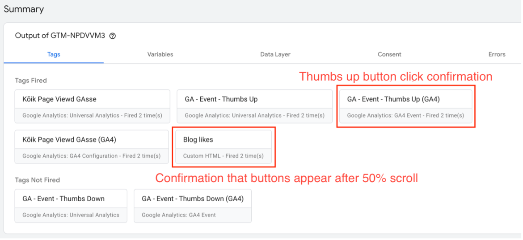Click the Summary heading
The image size is (523, 240).
coord(24,9)
